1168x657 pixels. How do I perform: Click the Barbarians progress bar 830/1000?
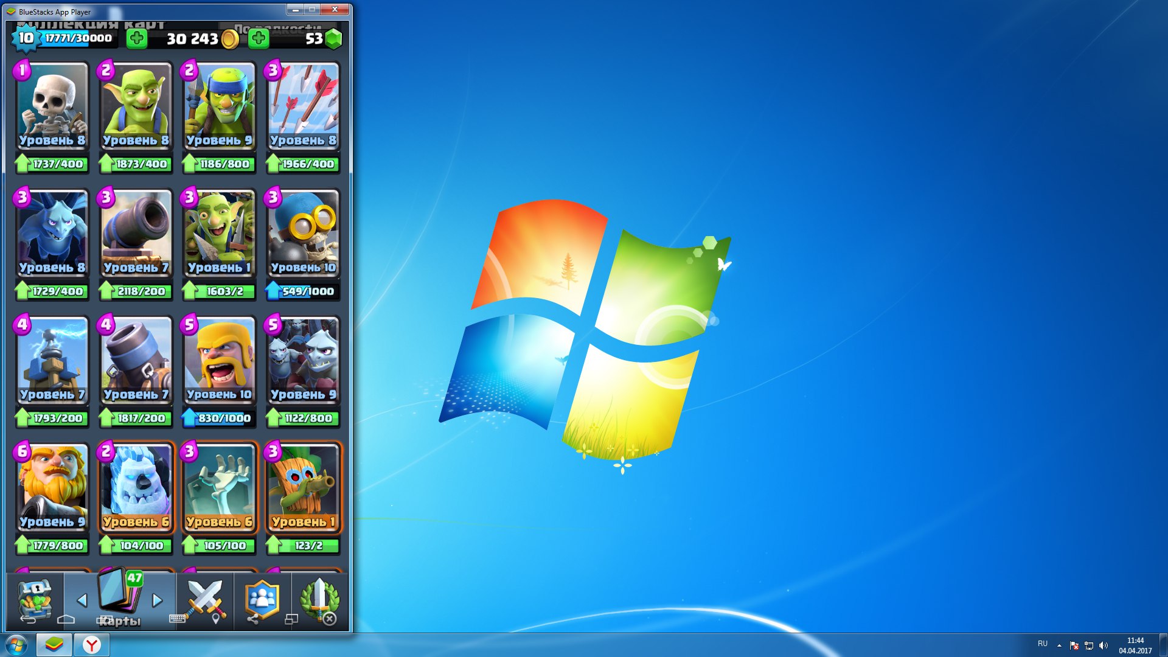coord(219,418)
